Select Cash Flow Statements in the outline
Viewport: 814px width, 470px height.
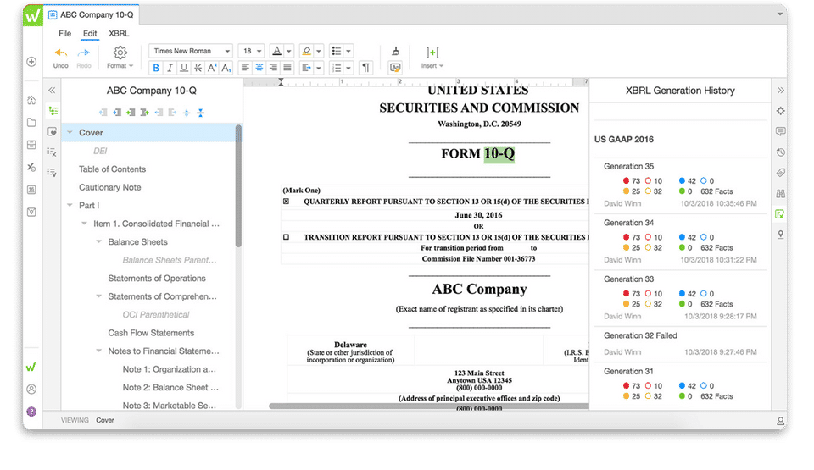151,333
